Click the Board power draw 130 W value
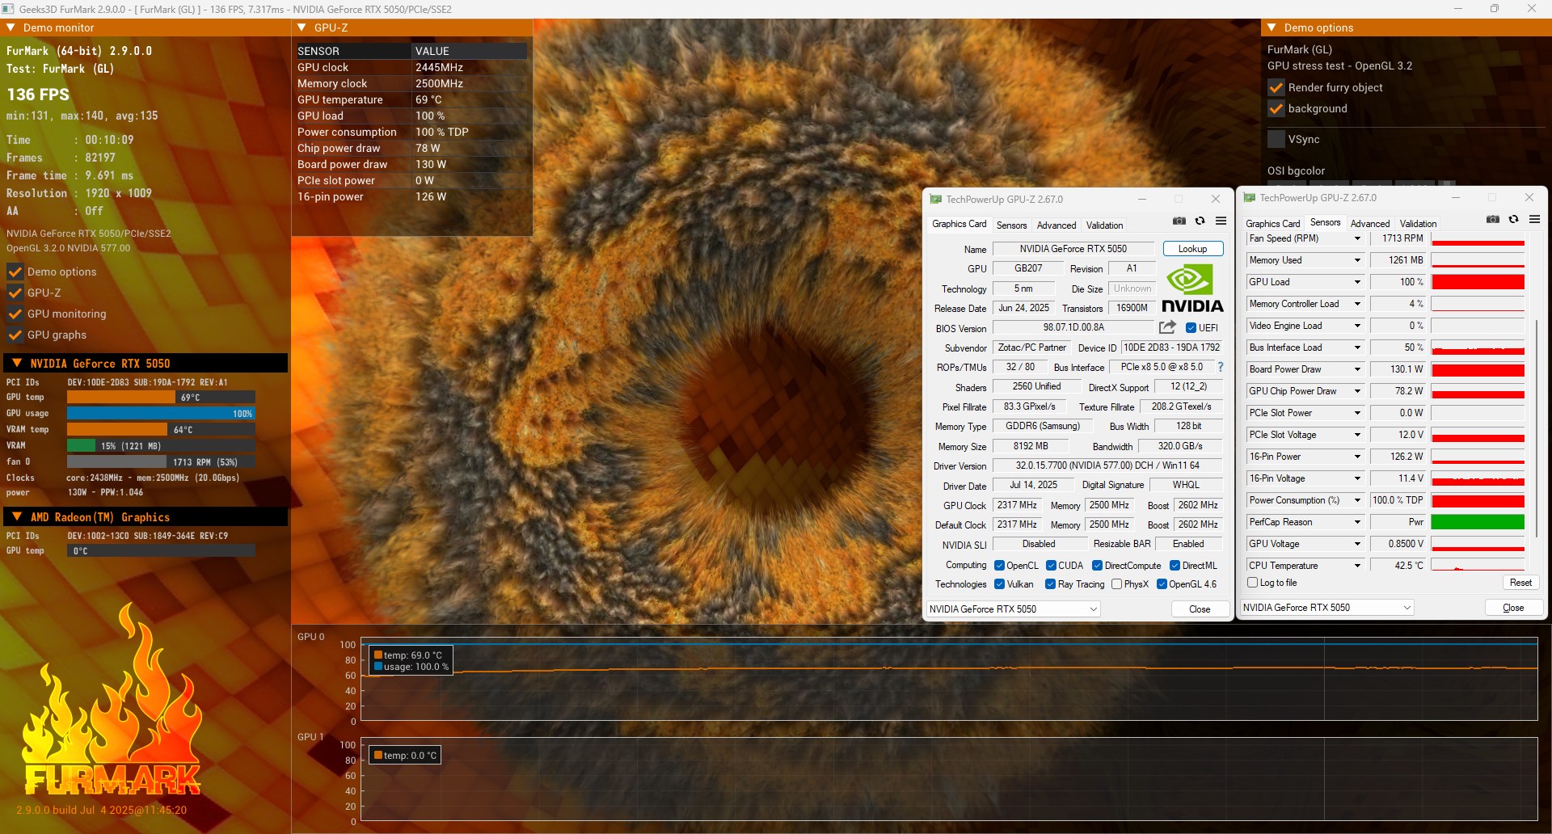The image size is (1552, 834). point(431,164)
